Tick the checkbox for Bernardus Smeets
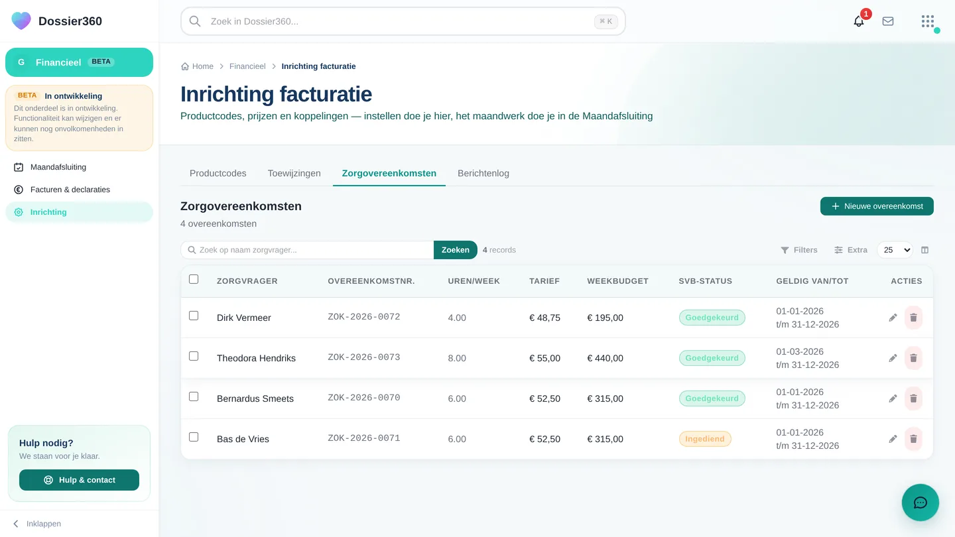955x537 pixels. (x=194, y=396)
